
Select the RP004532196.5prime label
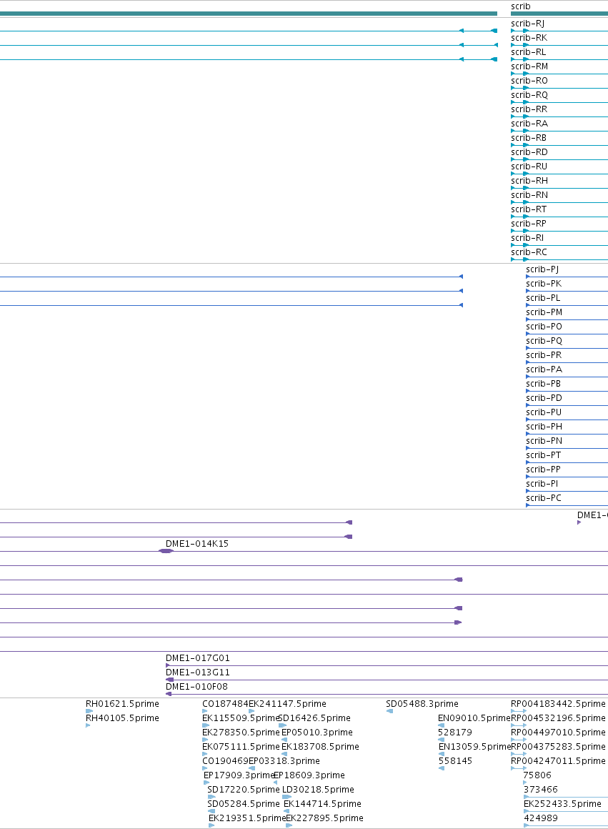click(x=558, y=718)
